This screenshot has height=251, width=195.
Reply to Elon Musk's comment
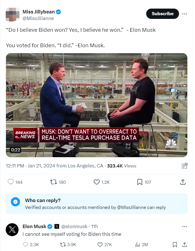click(26, 244)
